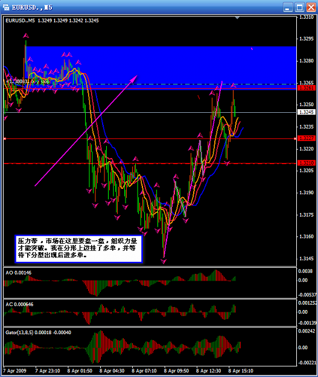Select the red 1.3261 price level label
This screenshot has width=318, height=377.
click(x=307, y=88)
